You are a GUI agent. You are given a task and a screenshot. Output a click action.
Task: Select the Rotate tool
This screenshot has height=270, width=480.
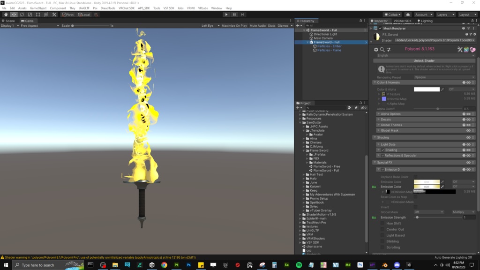coord(22,15)
